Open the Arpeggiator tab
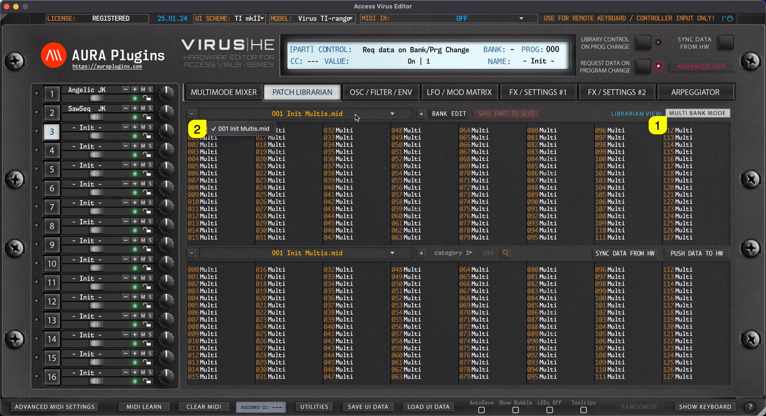Screen dimensions: 766x416 point(695,92)
